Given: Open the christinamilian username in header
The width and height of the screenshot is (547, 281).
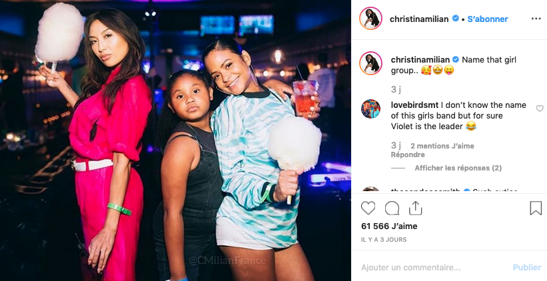Looking at the screenshot, I should tap(419, 19).
